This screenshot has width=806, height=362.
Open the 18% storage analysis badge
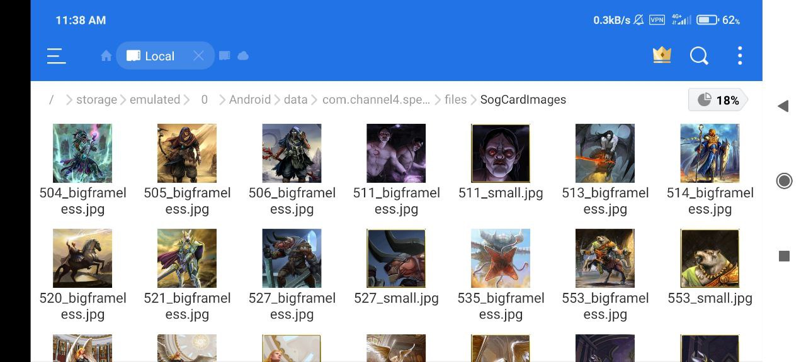(x=718, y=100)
